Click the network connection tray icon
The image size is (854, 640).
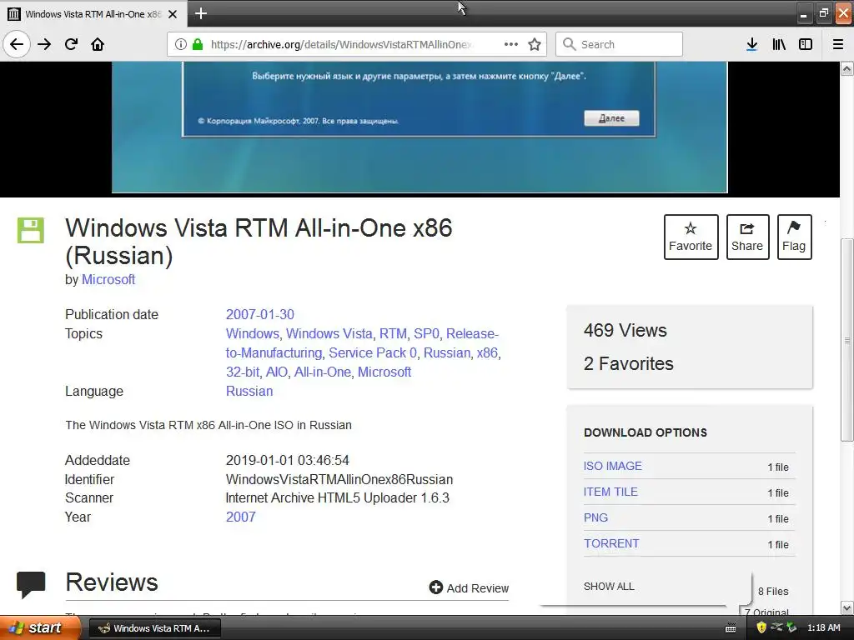[x=777, y=627]
